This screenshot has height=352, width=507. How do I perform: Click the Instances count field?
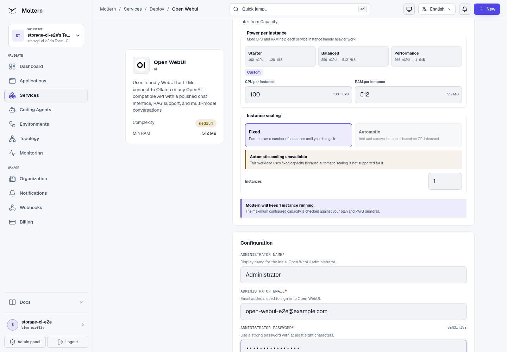click(445, 181)
